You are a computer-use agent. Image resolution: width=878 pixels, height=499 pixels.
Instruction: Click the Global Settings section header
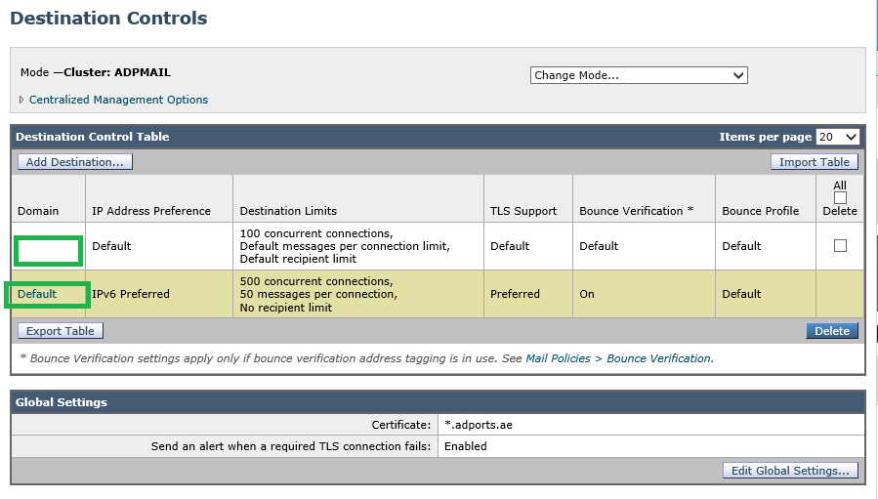pos(61,402)
